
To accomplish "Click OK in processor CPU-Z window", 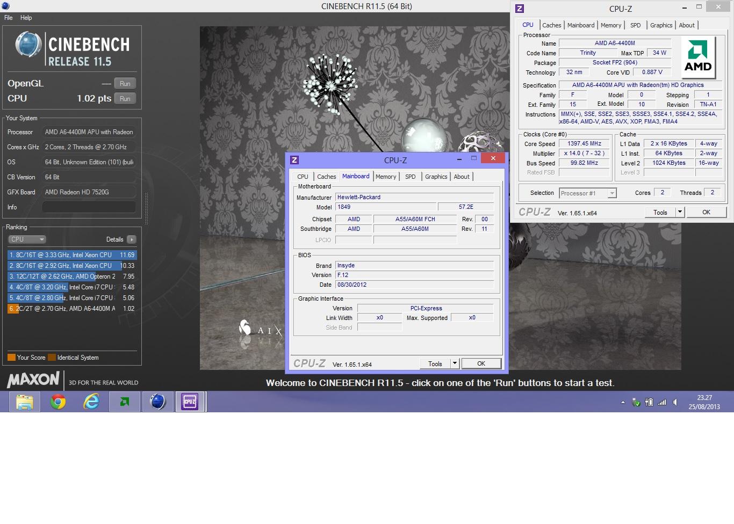I will 707,213.
